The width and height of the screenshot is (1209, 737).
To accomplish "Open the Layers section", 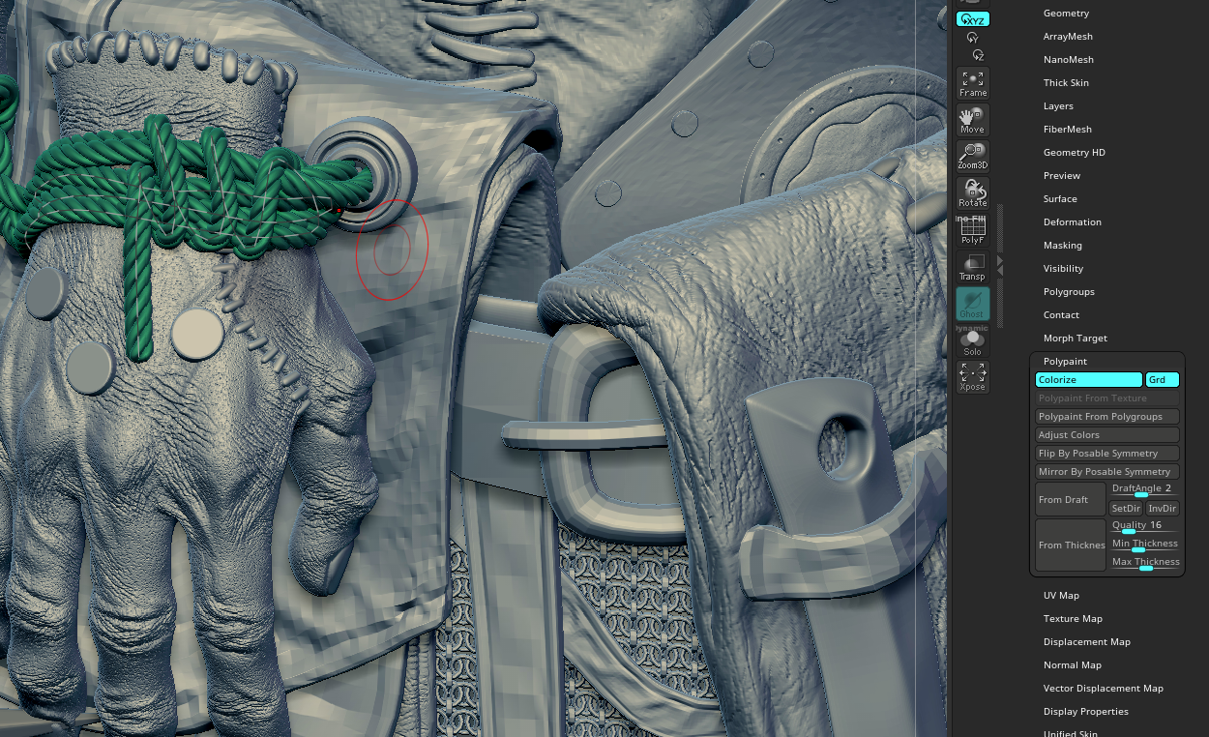I will point(1058,106).
